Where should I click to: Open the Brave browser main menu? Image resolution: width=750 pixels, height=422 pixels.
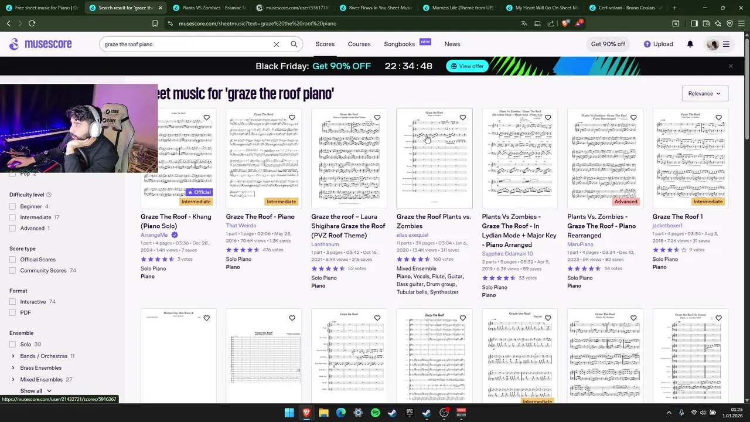point(742,23)
